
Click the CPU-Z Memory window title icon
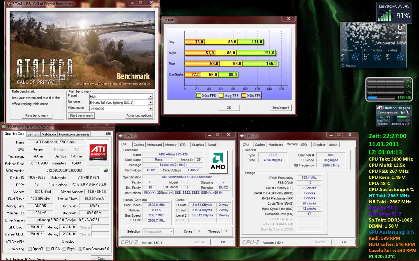click(242, 136)
